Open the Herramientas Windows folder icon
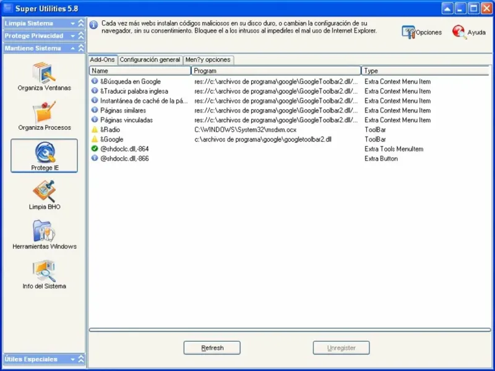 (44, 231)
